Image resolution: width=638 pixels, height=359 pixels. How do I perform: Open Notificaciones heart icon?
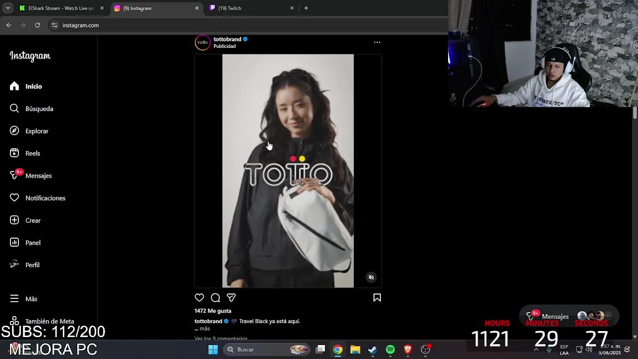(x=14, y=198)
